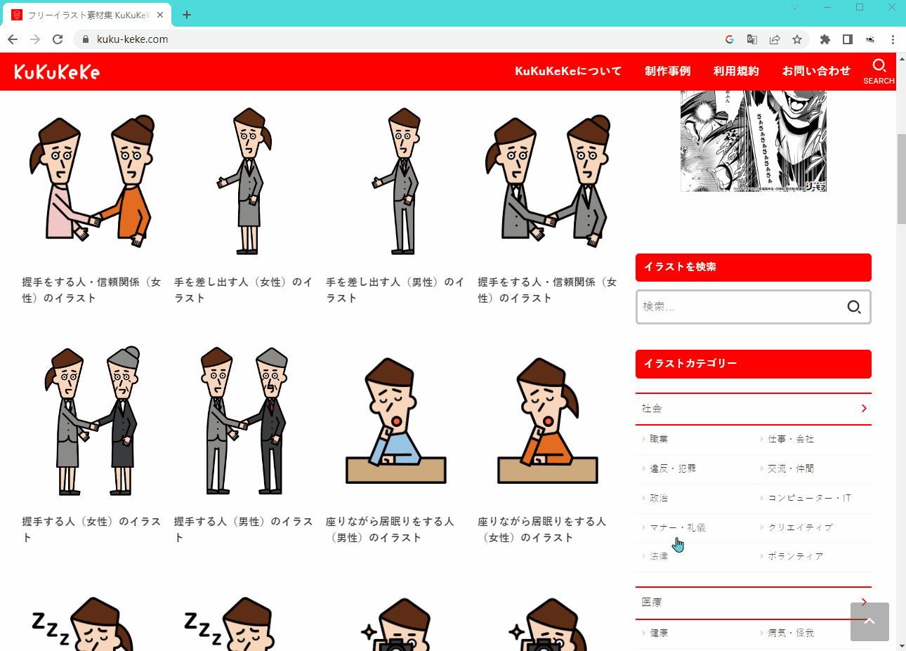Screen dimensions: 906x651
Task: Expand the 社会 category chevron
Action: (x=863, y=409)
